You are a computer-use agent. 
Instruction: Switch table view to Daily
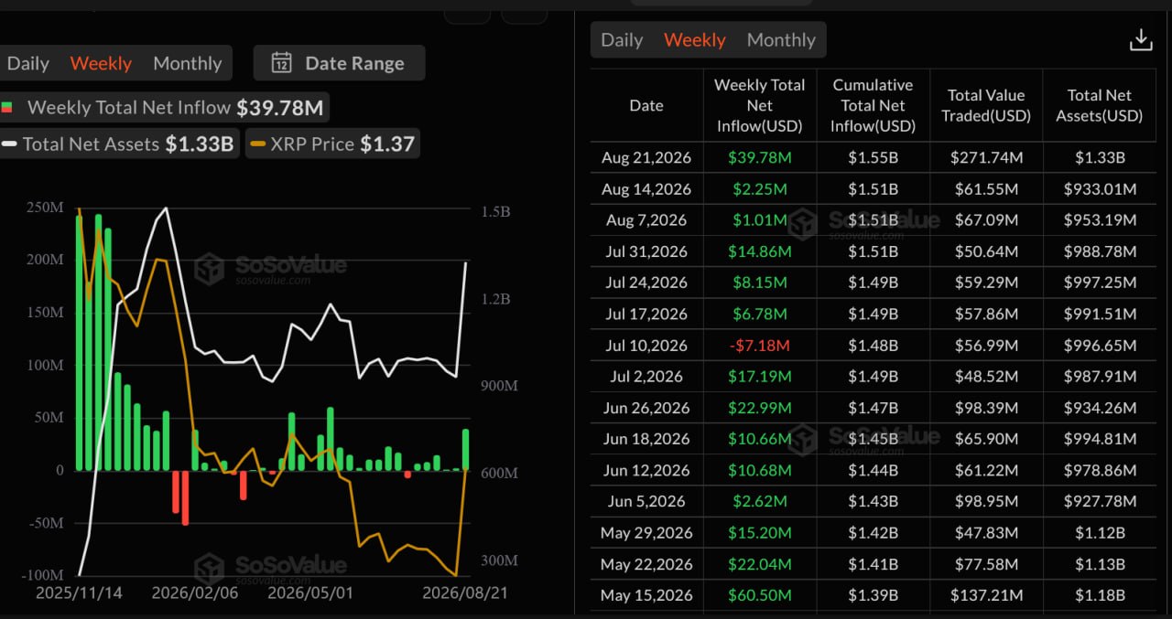(622, 39)
